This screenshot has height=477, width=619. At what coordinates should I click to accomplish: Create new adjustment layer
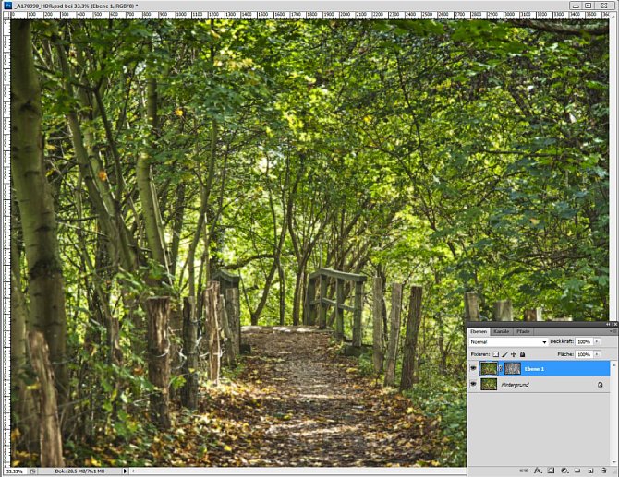pyautogui.click(x=564, y=471)
